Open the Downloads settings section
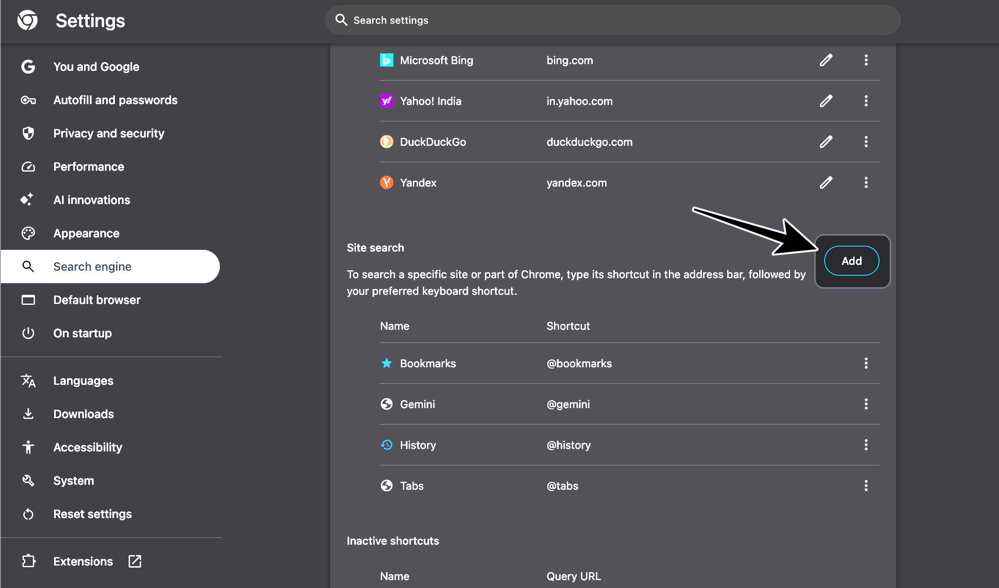 [x=83, y=414]
